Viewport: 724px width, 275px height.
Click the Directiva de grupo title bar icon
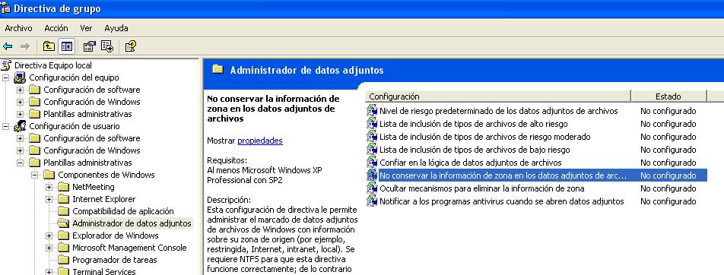(x=5, y=8)
